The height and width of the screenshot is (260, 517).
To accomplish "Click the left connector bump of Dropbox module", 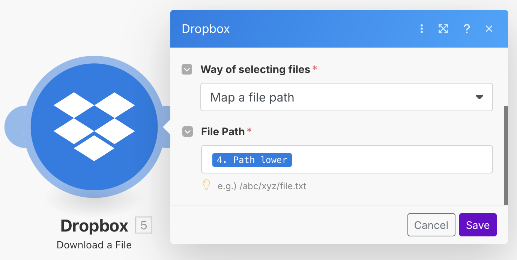I will 14,127.
